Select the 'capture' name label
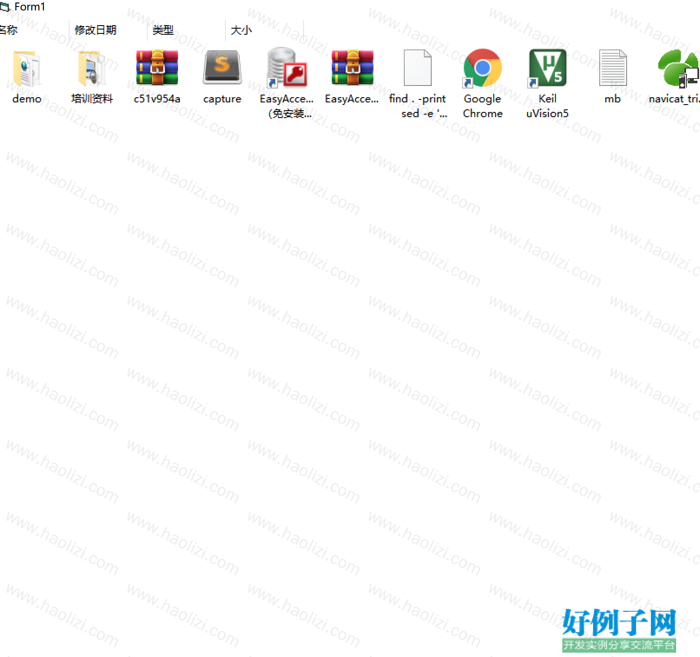This screenshot has width=700, height=657. tap(222, 99)
